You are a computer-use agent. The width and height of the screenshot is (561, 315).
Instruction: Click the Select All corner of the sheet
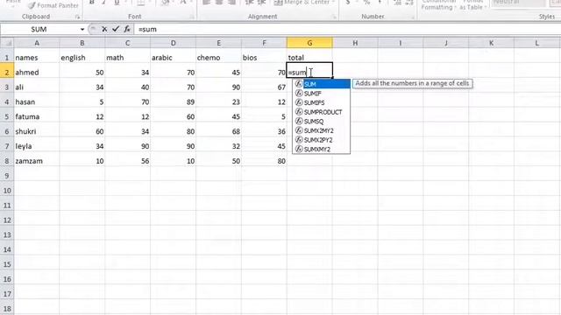tap(7, 43)
